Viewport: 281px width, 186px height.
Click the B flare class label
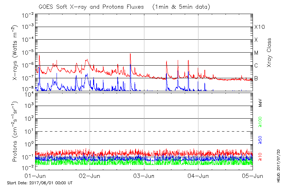pos(256,78)
